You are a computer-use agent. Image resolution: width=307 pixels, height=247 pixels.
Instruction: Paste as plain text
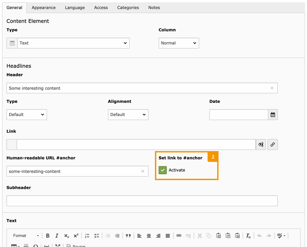point(228,236)
